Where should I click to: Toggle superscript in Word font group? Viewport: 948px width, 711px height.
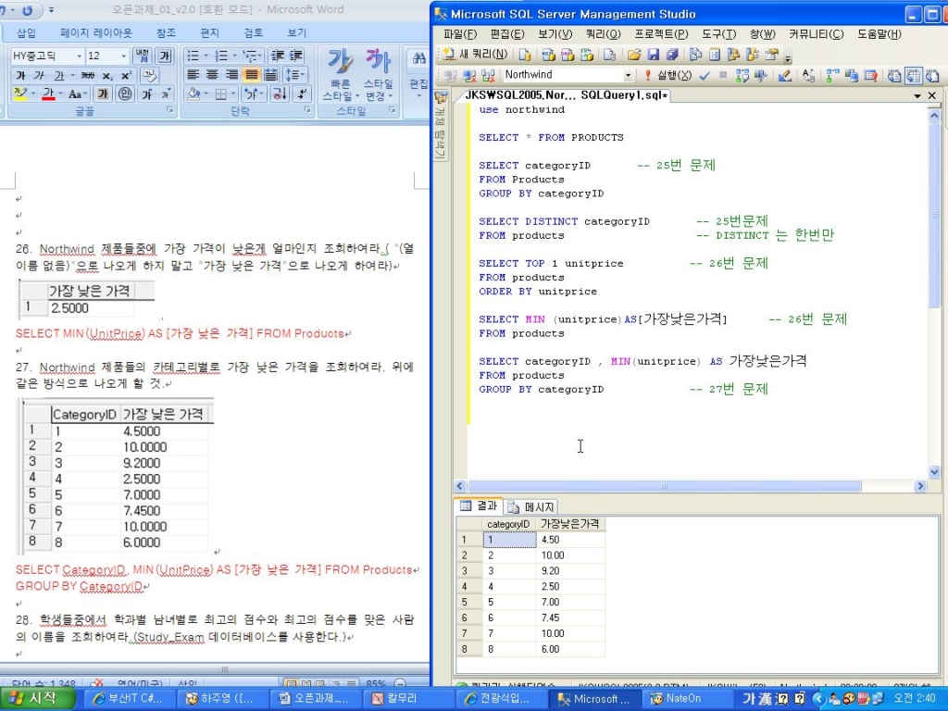pos(126,76)
